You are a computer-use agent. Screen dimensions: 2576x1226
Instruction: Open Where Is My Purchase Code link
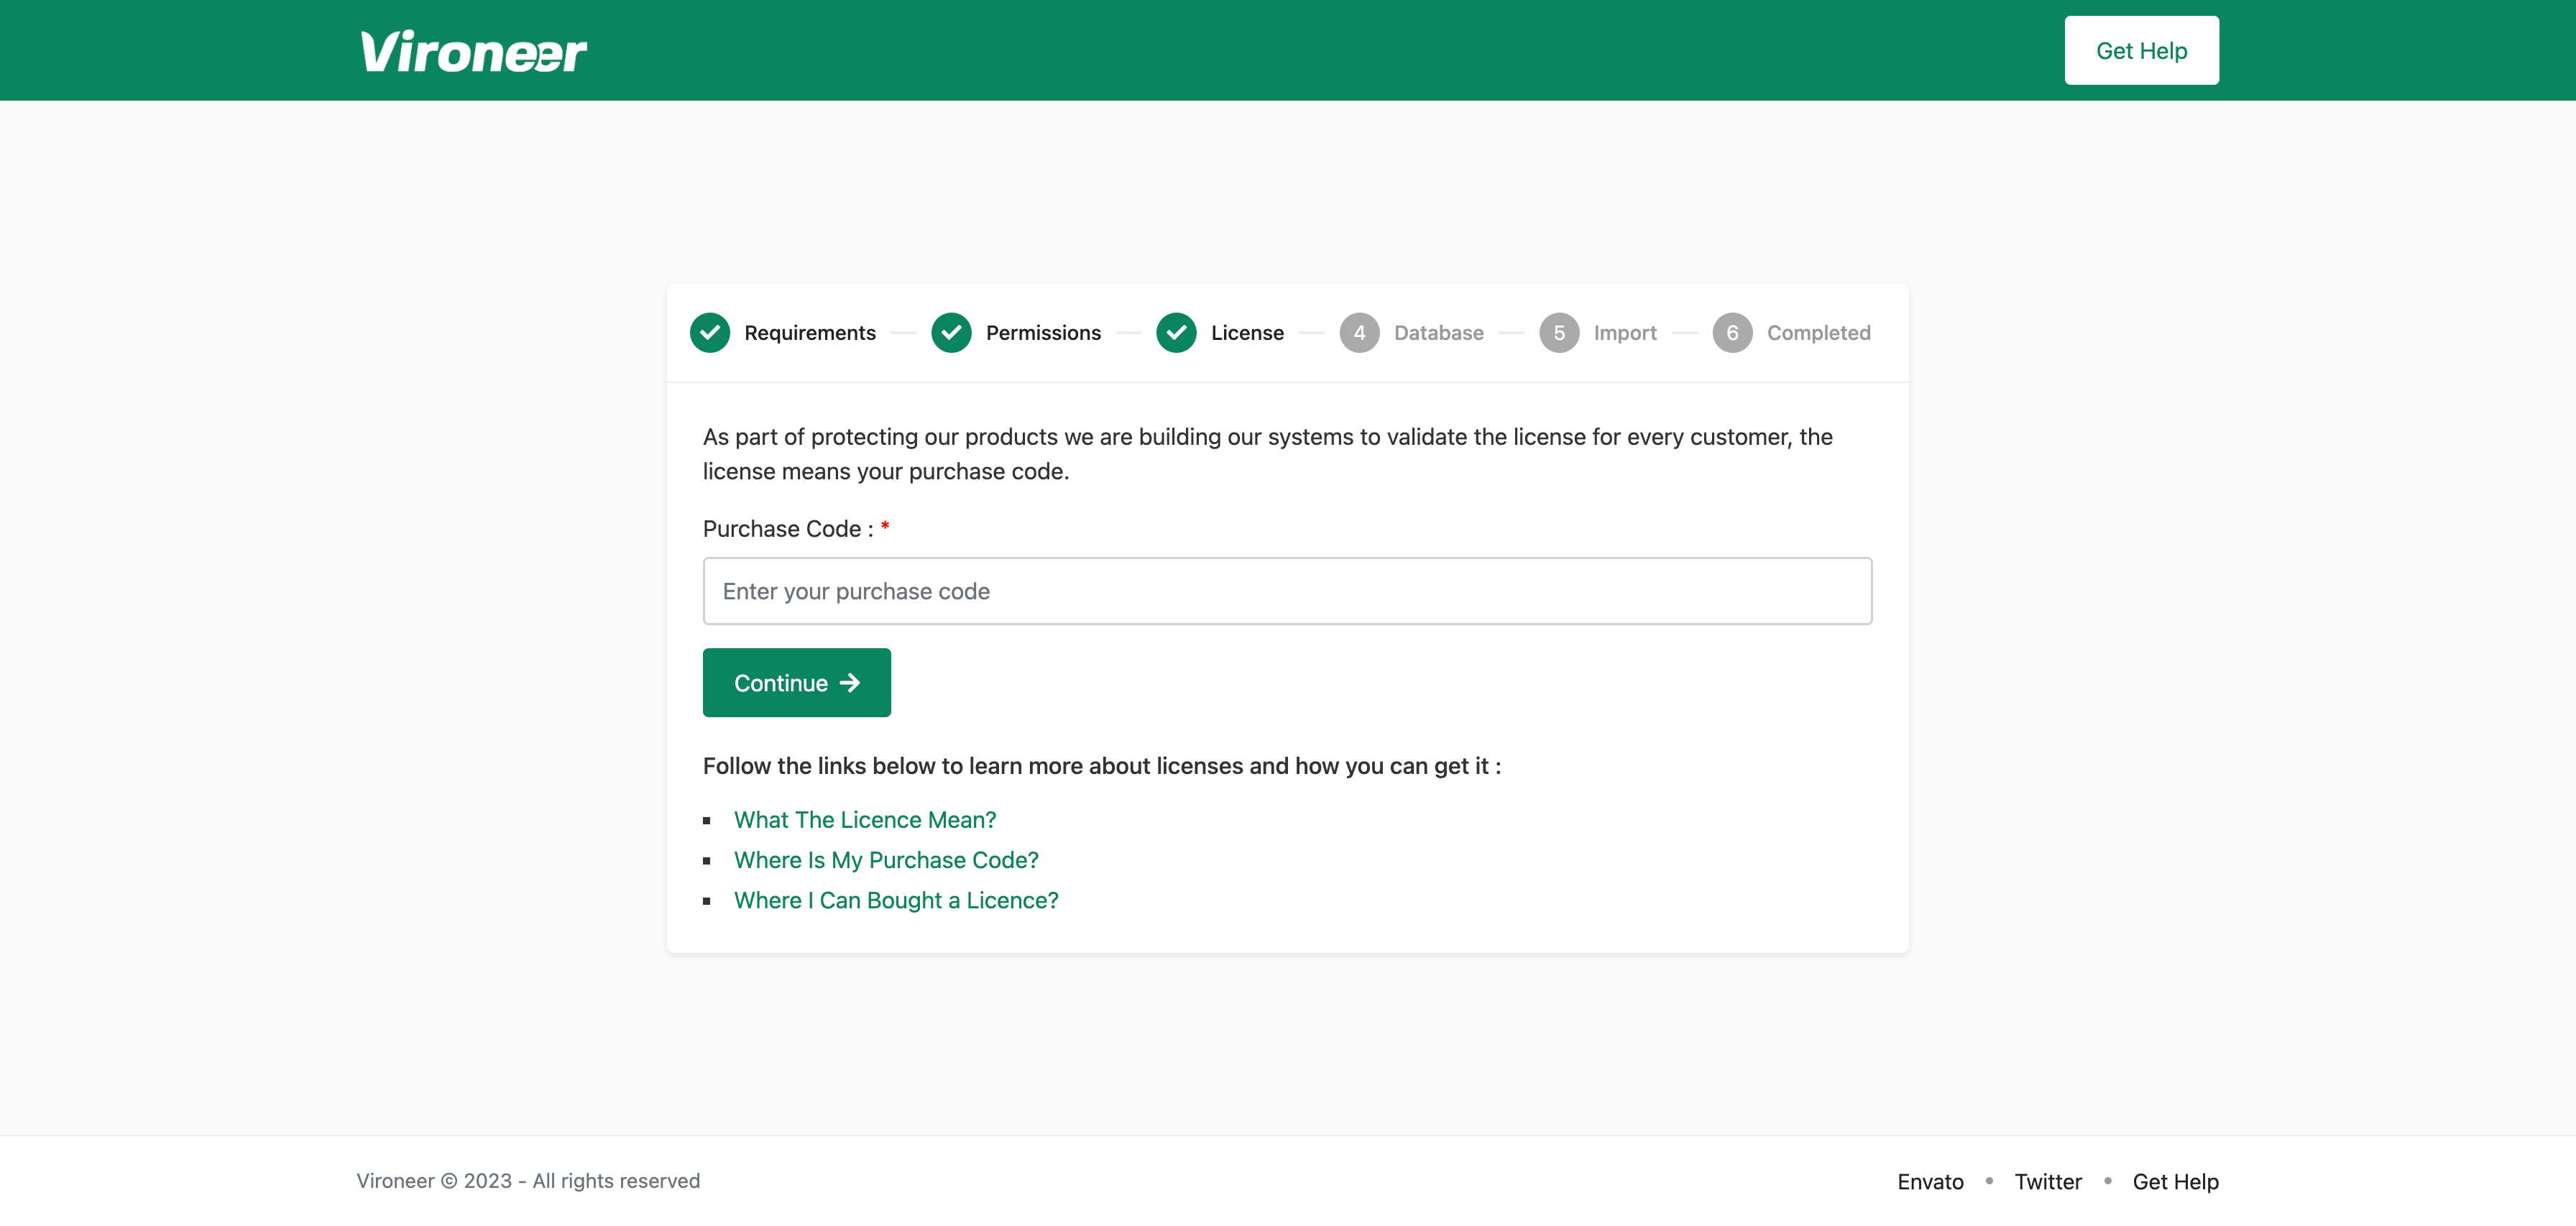pyautogui.click(x=885, y=860)
